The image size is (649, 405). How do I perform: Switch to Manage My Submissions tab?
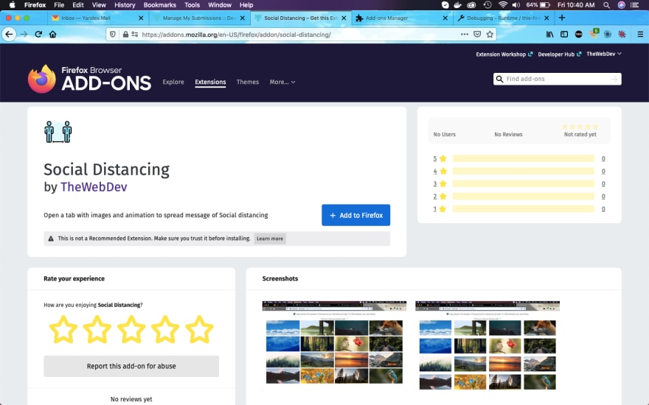pyautogui.click(x=199, y=18)
